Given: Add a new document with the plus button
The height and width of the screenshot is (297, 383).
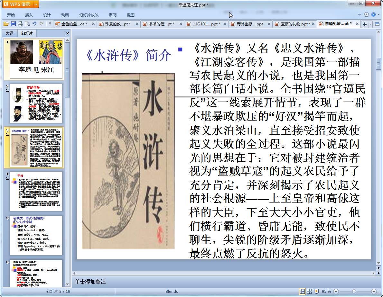Looking at the screenshot, I should [x=365, y=24].
